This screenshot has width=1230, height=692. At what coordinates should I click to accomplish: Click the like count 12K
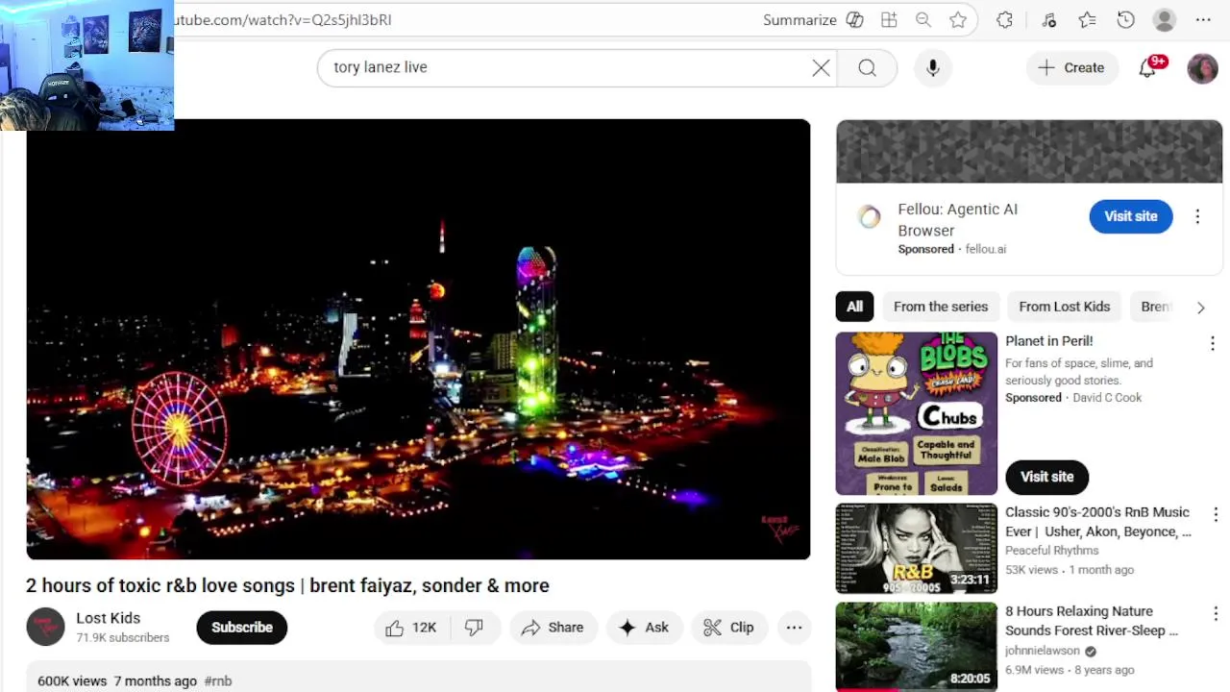point(424,628)
